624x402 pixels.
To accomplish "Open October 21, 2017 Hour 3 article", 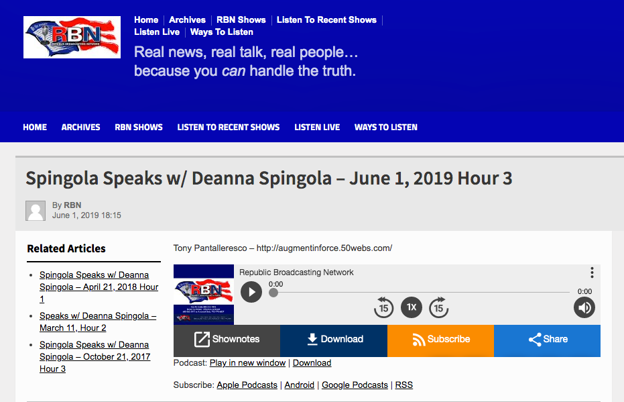I will (x=95, y=356).
